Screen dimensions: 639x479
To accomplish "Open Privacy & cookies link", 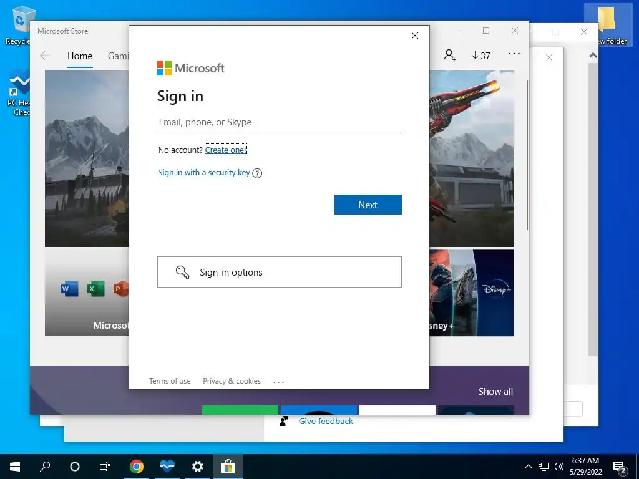I will coord(232,381).
